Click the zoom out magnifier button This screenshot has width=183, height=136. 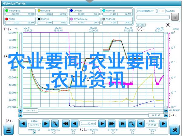tap(132, 123)
